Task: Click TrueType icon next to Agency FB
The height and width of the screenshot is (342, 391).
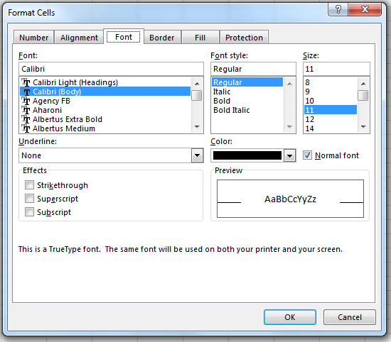Action: coord(26,101)
